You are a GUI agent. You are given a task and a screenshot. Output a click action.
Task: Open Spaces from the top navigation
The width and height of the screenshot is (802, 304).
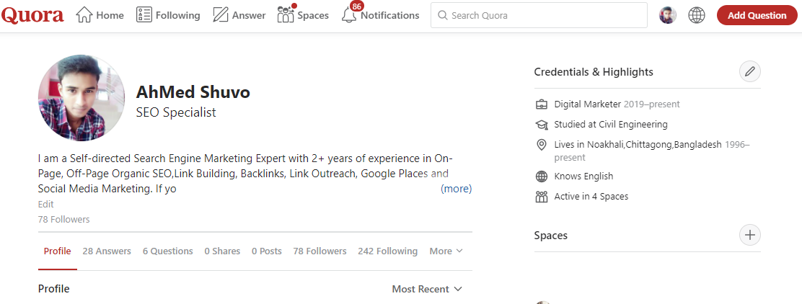coord(303,15)
